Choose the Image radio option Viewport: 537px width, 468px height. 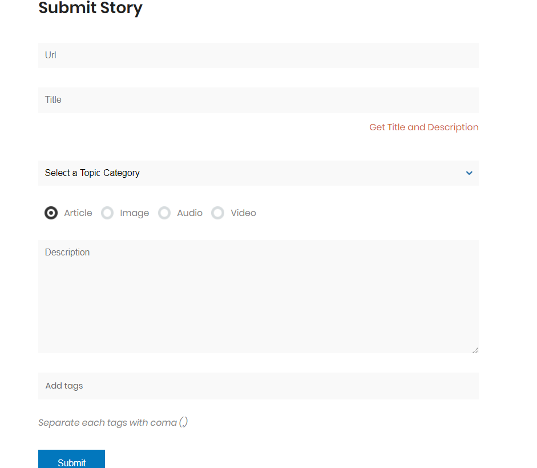(x=107, y=213)
